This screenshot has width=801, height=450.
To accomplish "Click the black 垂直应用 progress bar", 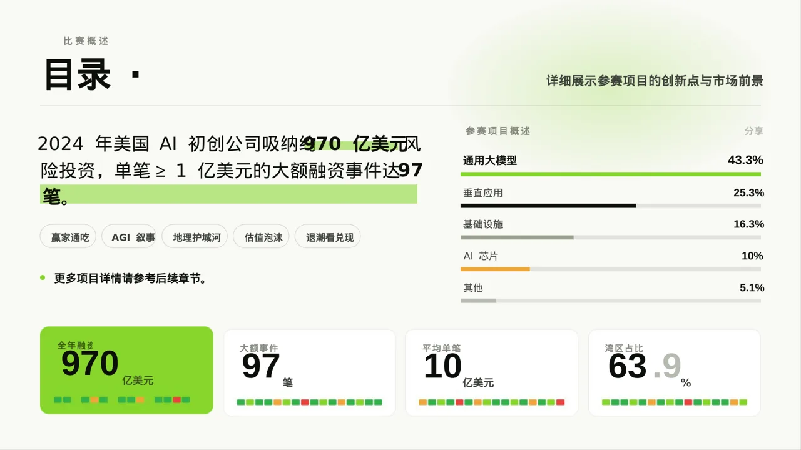I will coord(548,206).
